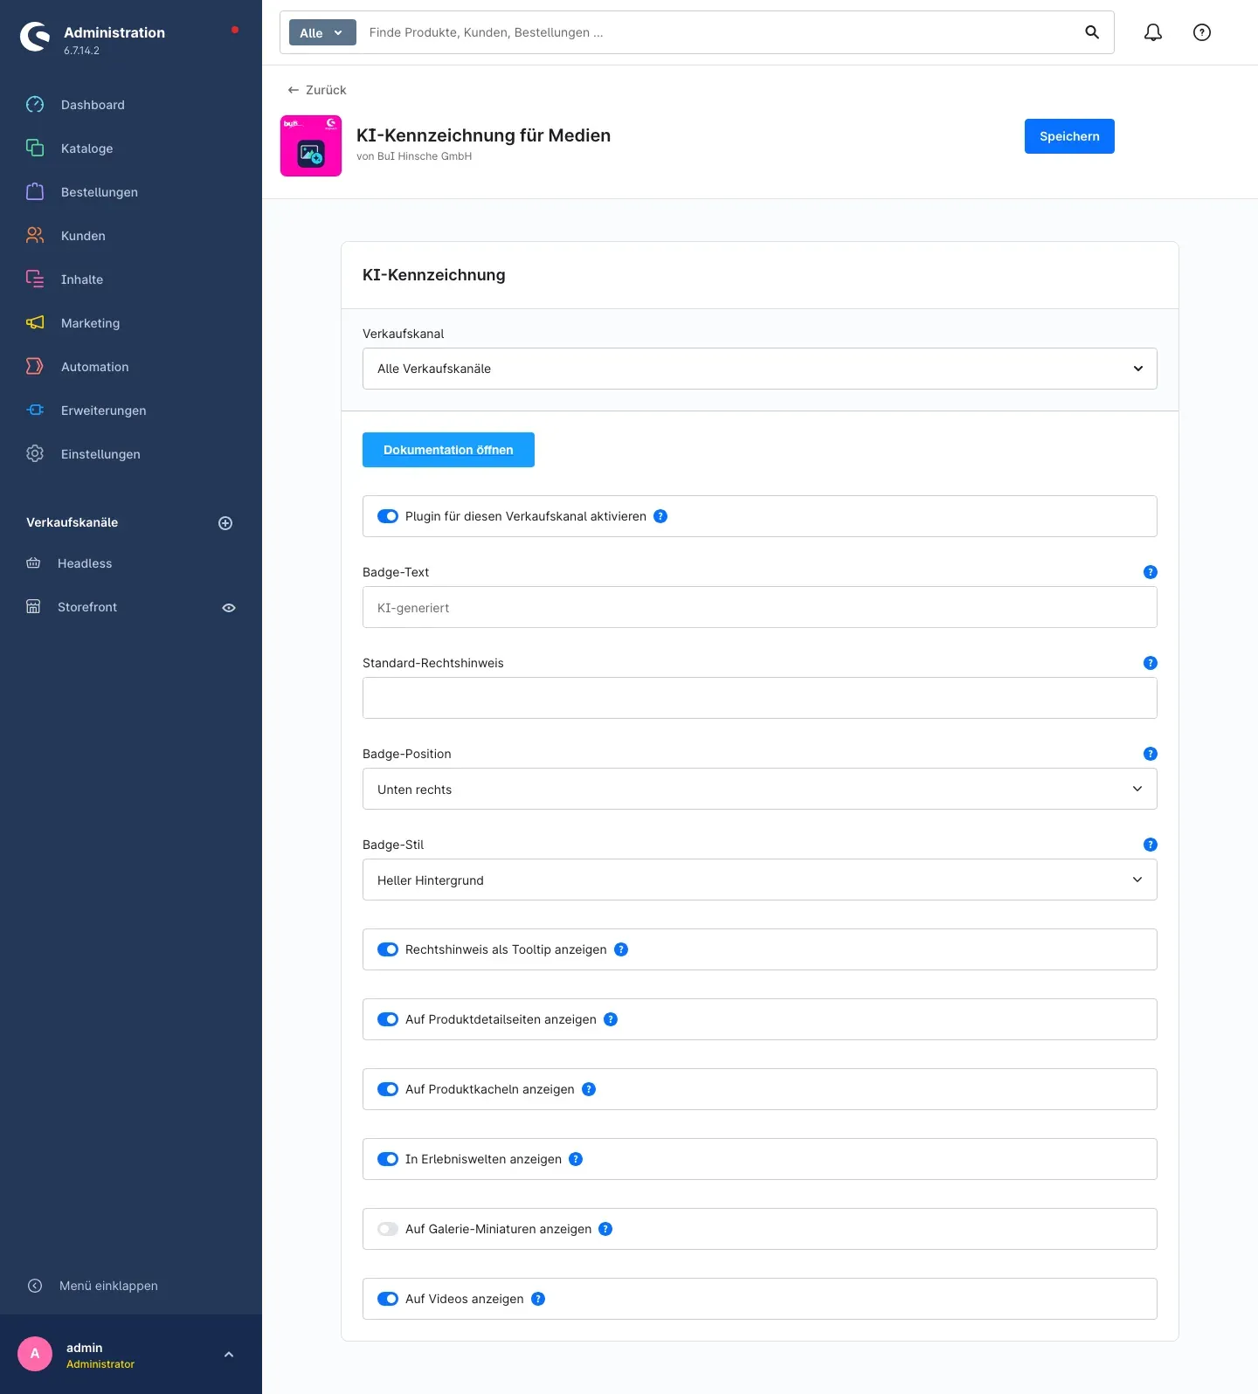Open notifications bell icon
This screenshot has height=1394, width=1258.
coord(1153,32)
